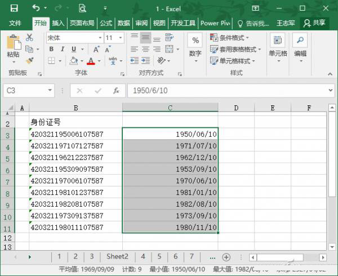Merge and center cells
This screenshot has width=338, height=276.
(169, 49)
